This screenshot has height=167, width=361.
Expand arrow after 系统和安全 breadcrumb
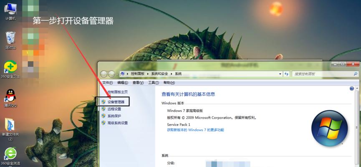172,74
